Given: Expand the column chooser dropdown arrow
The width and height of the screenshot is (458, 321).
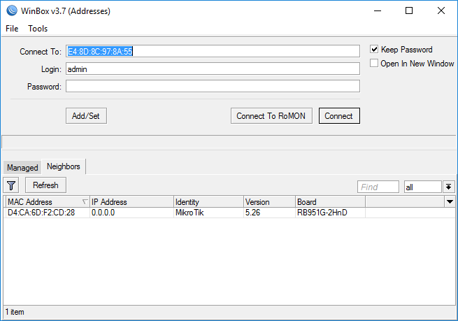Looking at the screenshot, I should click(450, 201).
